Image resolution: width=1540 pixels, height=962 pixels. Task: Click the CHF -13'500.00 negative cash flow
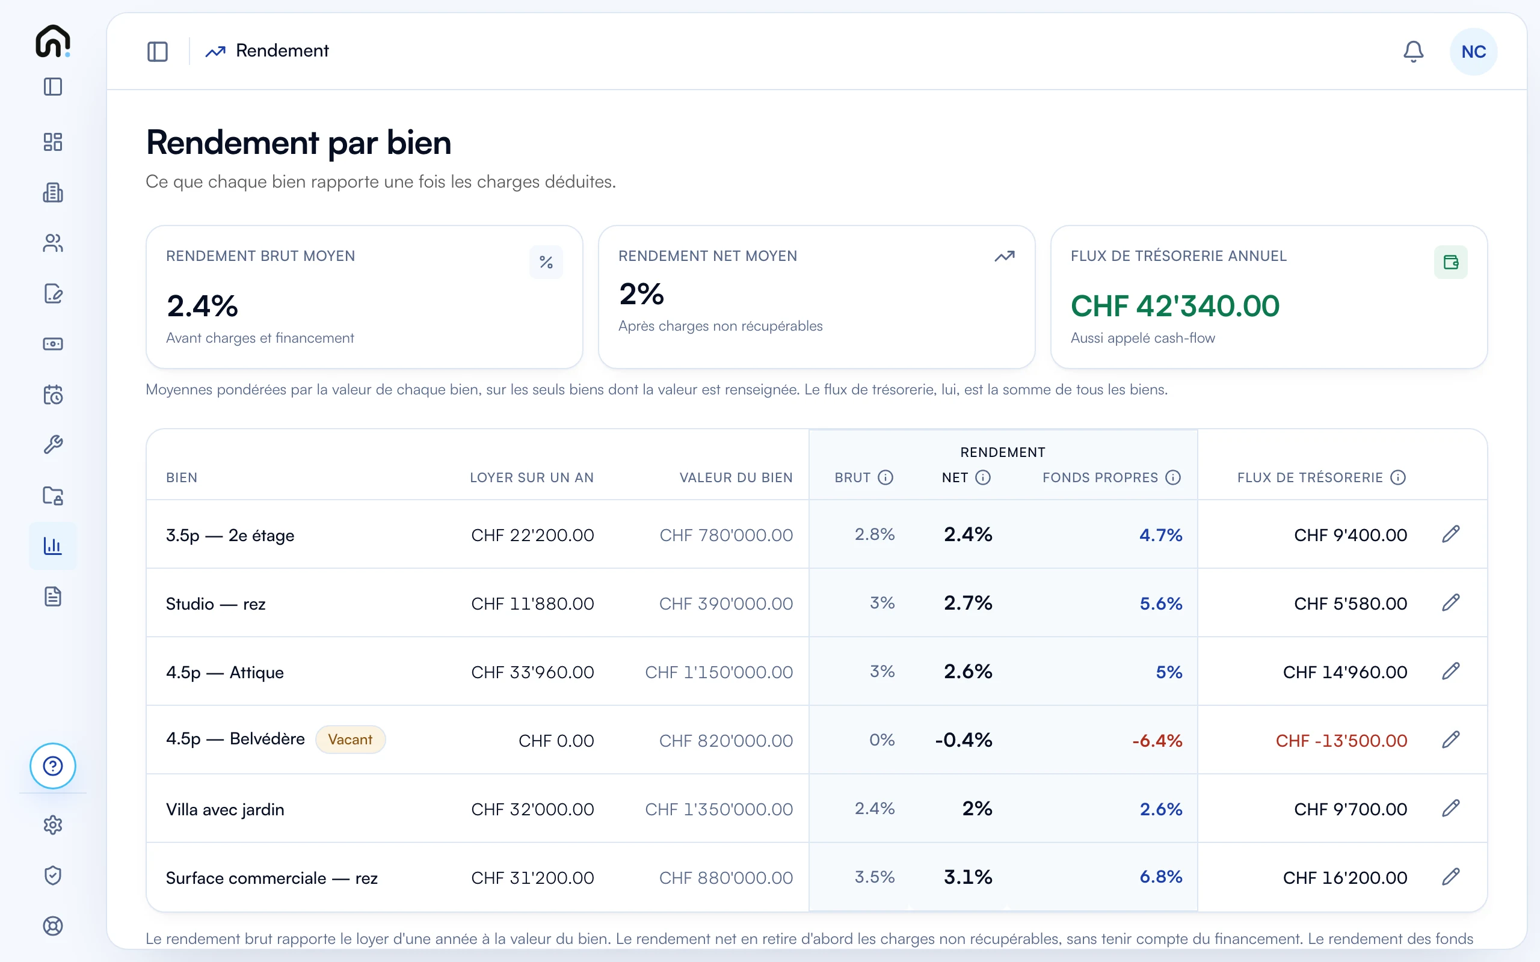pyautogui.click(x=1341, y=741)
